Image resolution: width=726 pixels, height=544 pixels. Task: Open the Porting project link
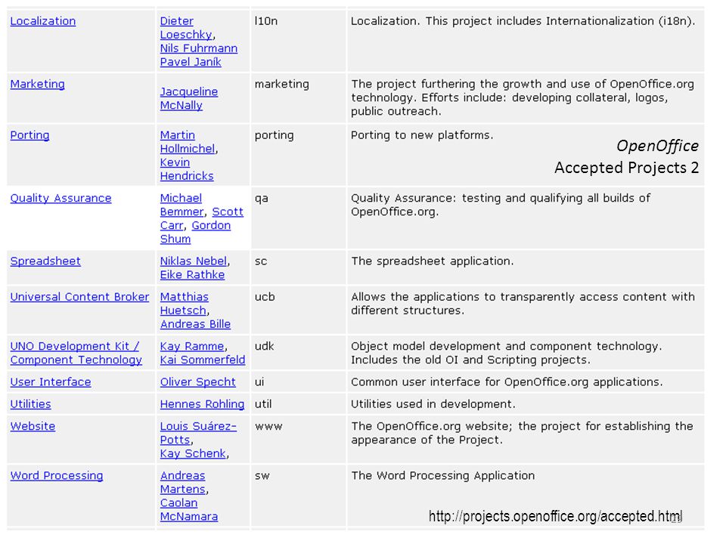pos(29,135)
